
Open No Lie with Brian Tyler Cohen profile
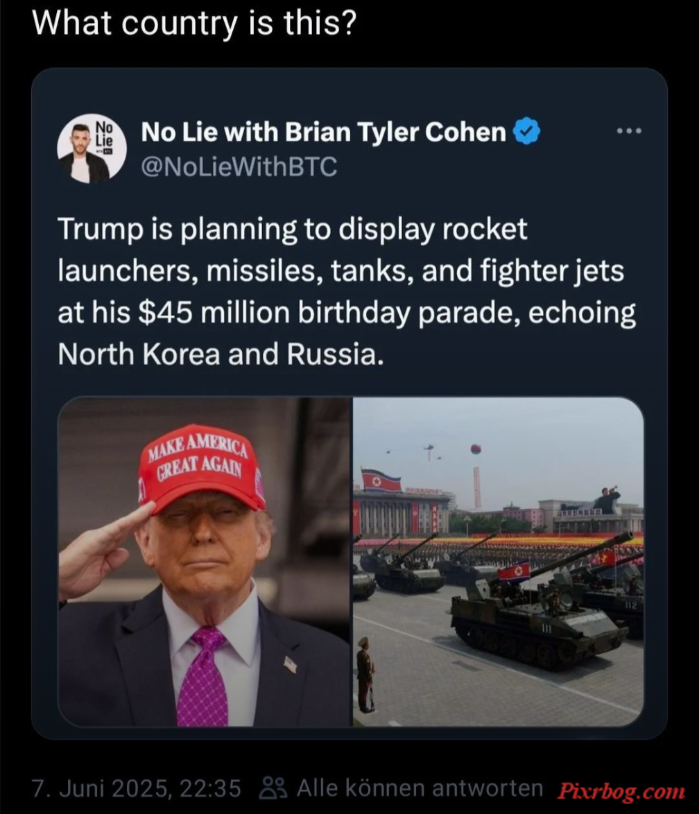(x=323, y=132)
